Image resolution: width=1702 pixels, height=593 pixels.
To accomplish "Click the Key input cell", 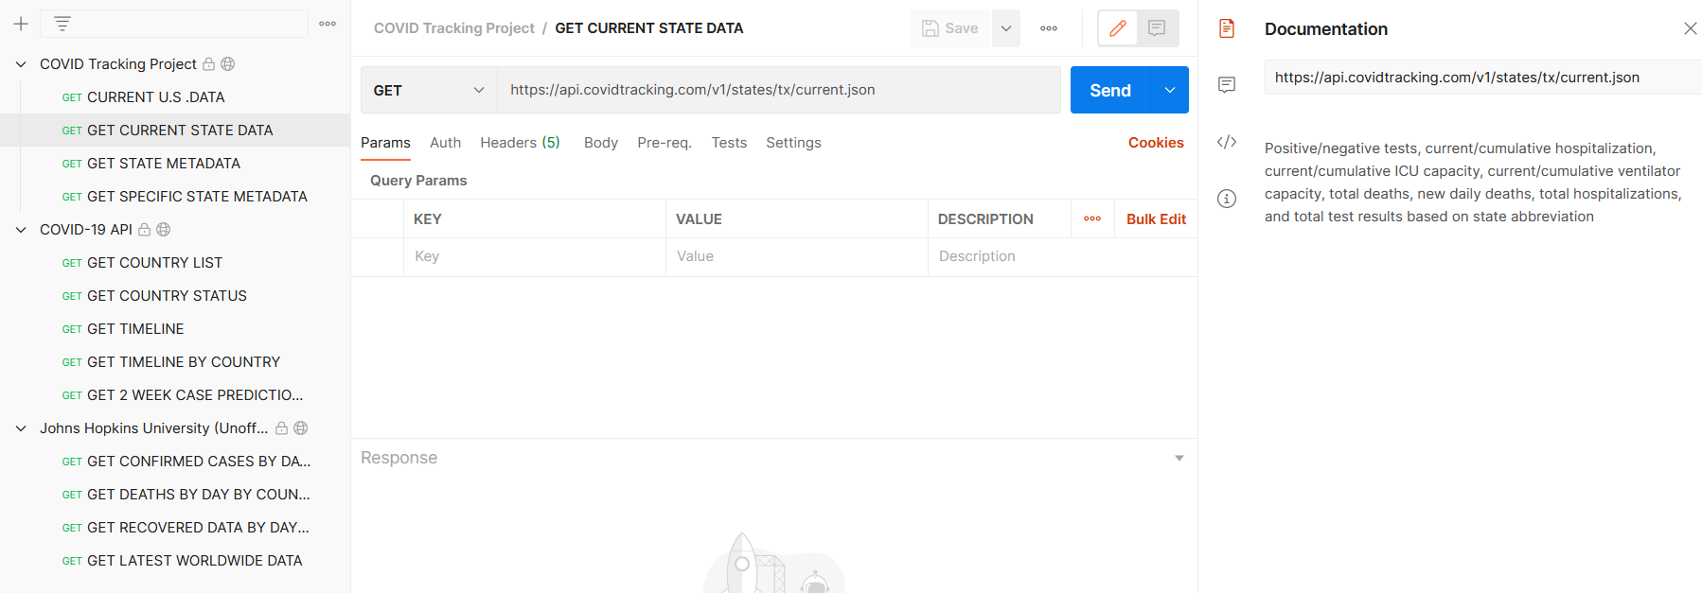I will tap(535, 256).
